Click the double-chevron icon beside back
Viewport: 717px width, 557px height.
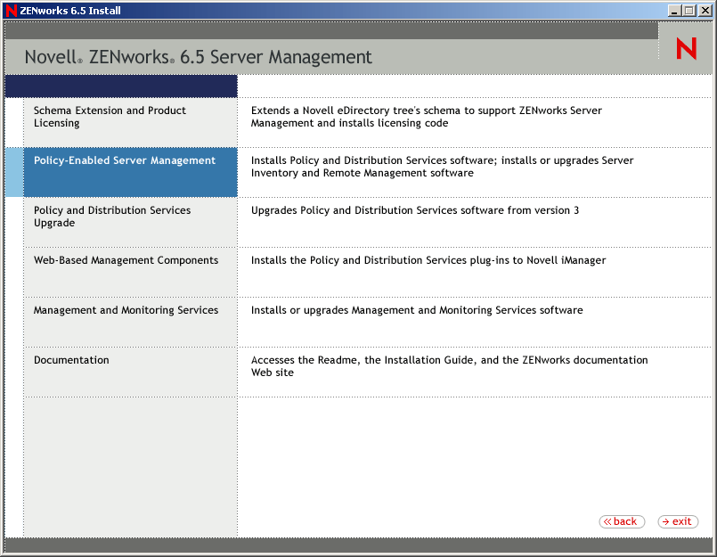pos(607,521)
